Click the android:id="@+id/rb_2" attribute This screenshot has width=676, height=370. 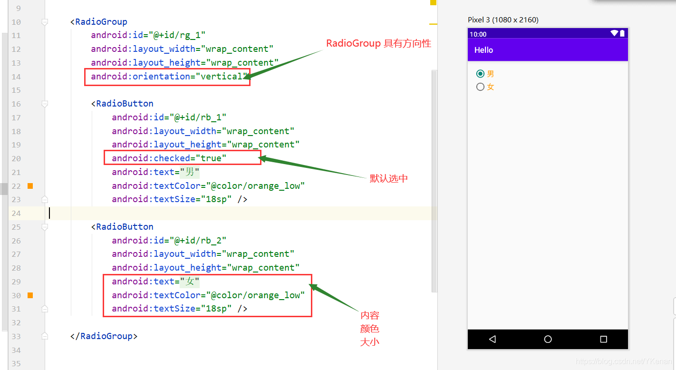[x=169, y=241]
